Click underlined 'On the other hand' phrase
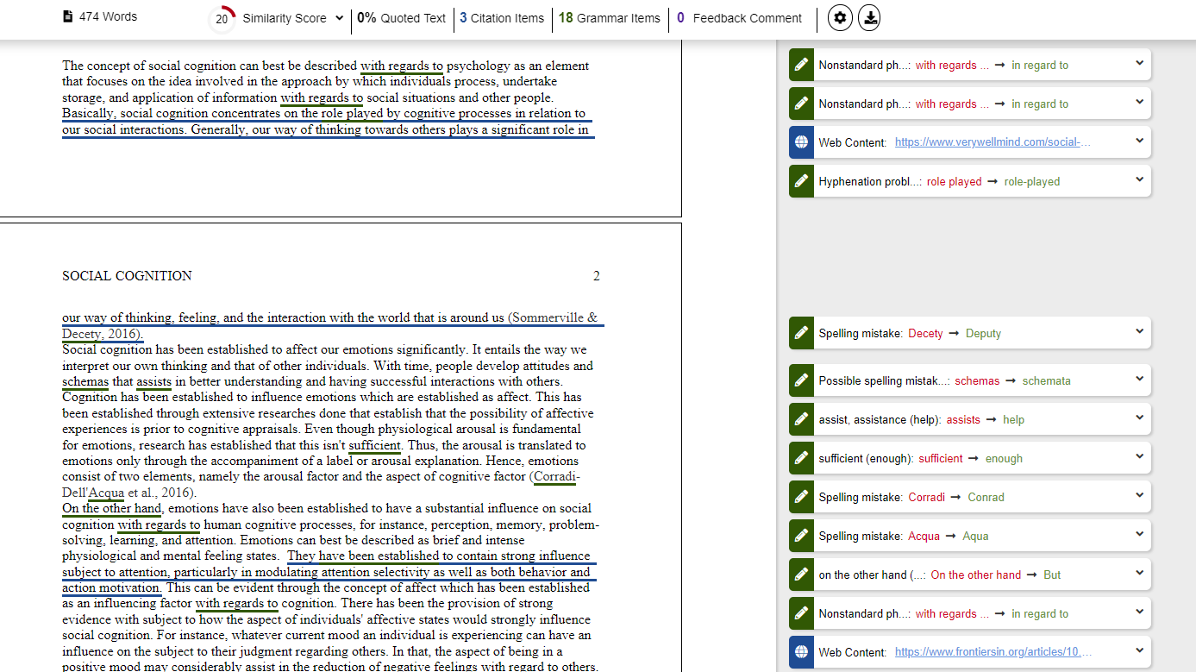Image resolution: width=1196 pixels, height=672 pixels. coord(112,508)
